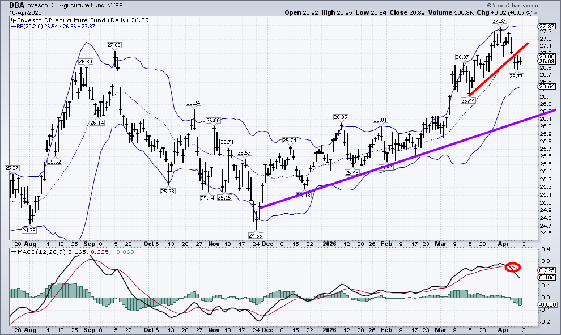Click the red circle on the MACD crossover
This screenshot has height=335, width=561.
pos(513,268)
